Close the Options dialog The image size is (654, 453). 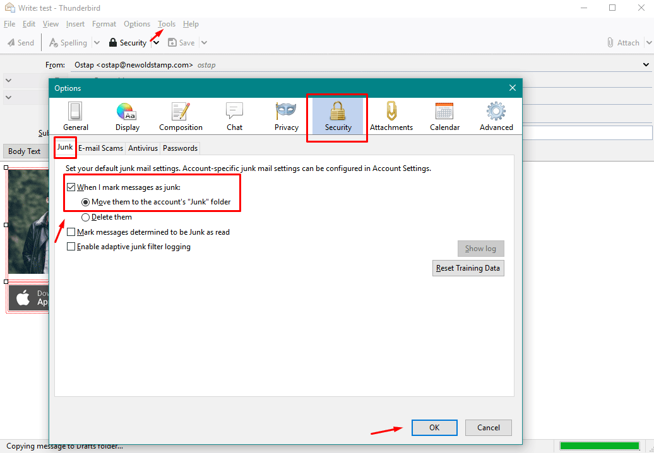[513, 88]
